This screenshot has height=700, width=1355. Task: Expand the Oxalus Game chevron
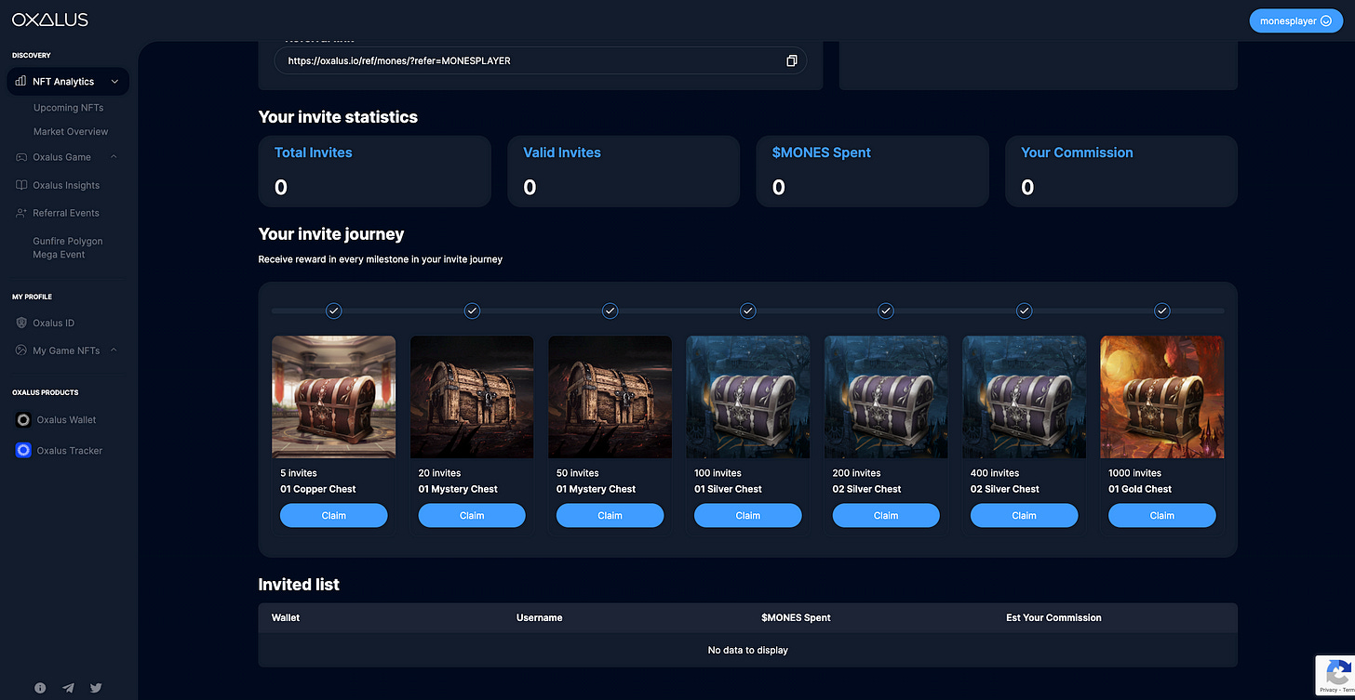tap(114, 157)
